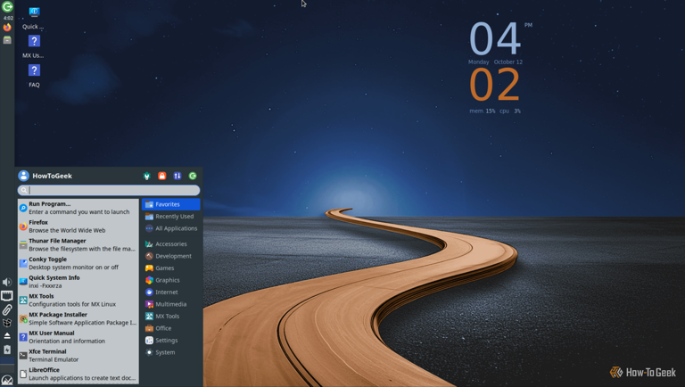This screenshot has width=685, height=387.
Task: Open the Accessories category
Action: pyautogui.click(x=171, y=244)
